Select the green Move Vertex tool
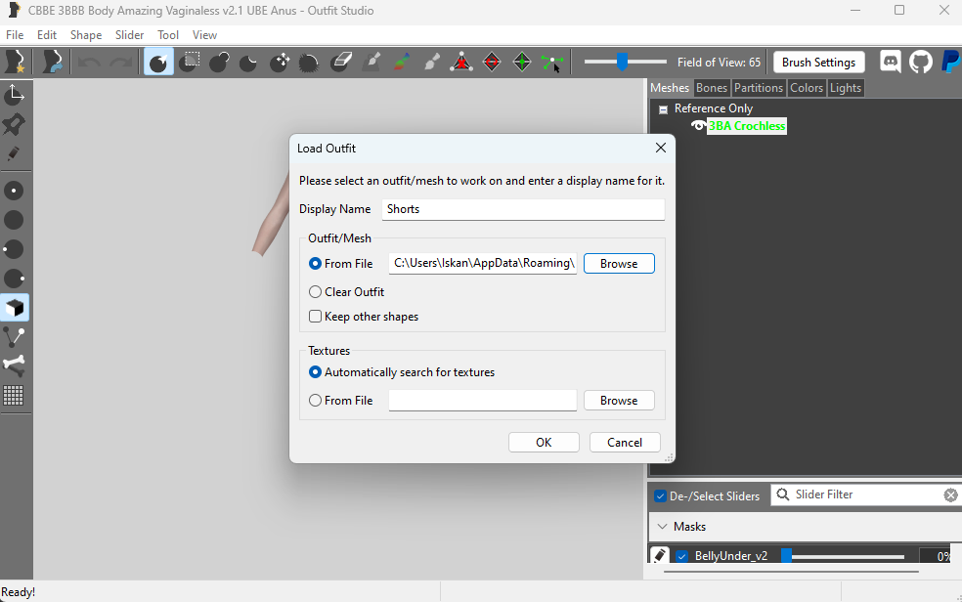Image resolution: width=962 pixels, height=602 pixels. [552, 62]
